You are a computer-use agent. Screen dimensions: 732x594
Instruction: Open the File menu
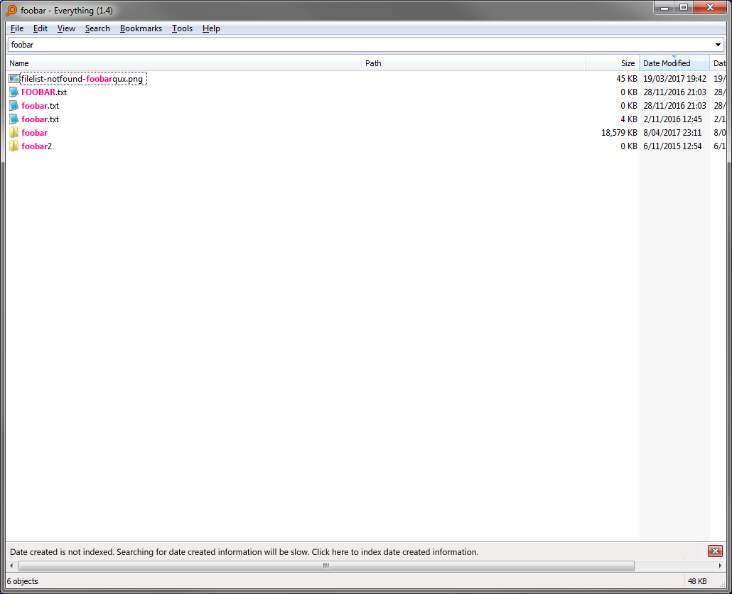(16, 28)
